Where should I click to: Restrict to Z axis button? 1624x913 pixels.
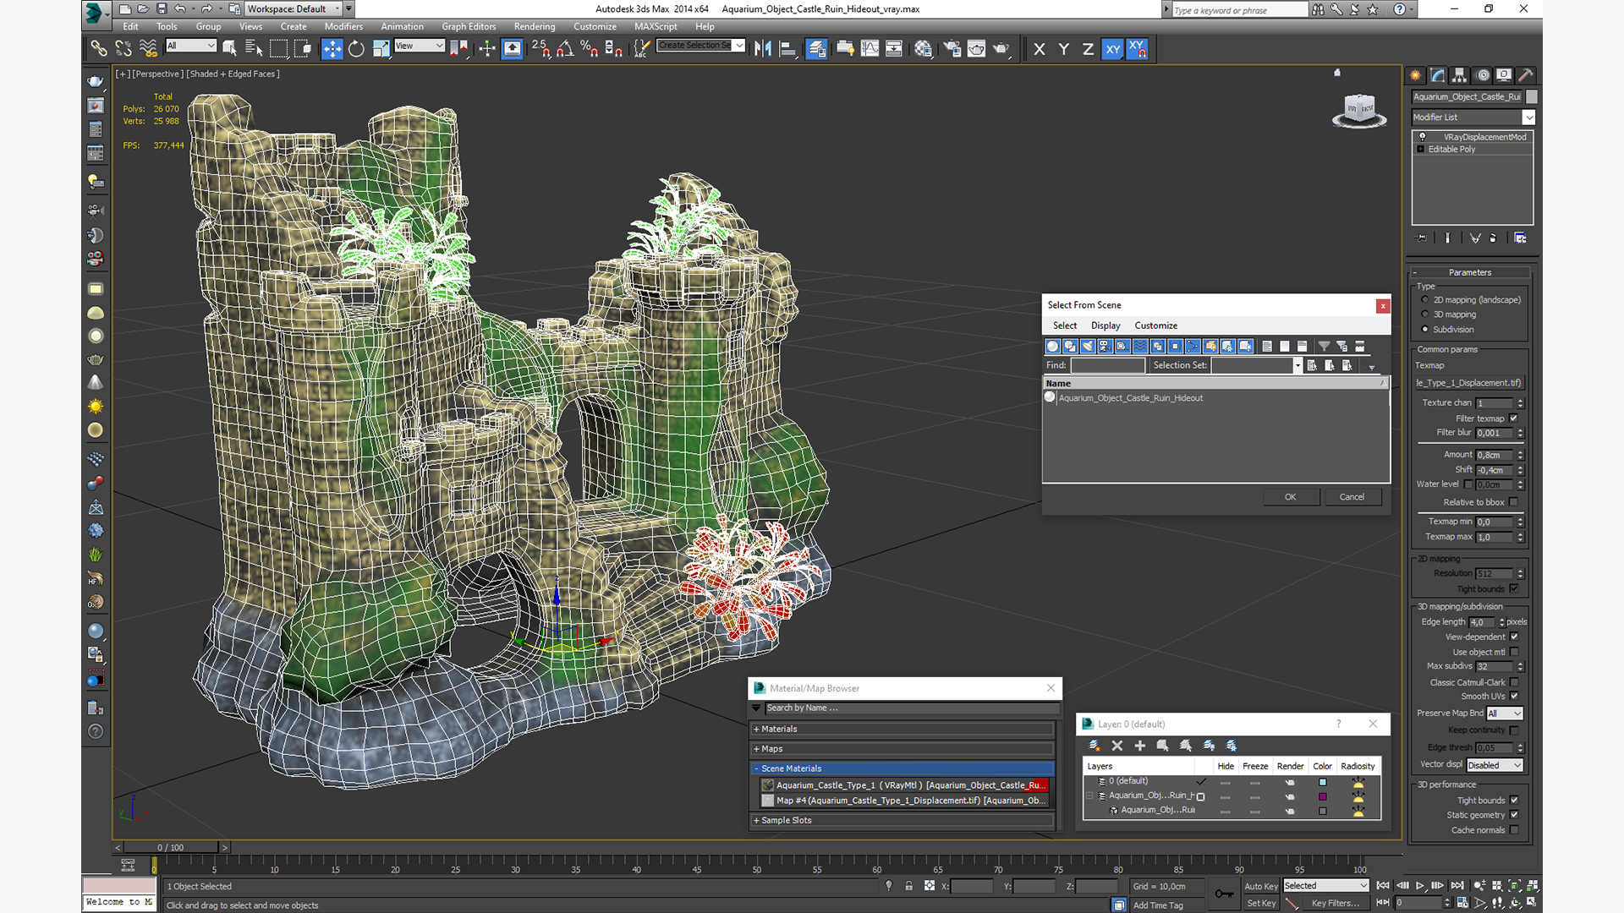(x=1088, y=49)
